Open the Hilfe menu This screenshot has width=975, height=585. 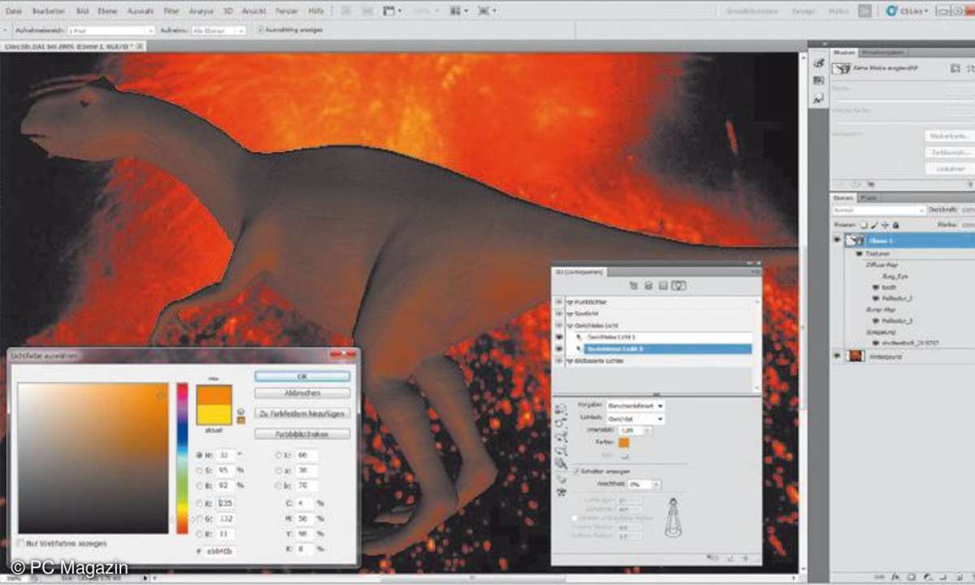pyautogui.click(x=316, y=11)
